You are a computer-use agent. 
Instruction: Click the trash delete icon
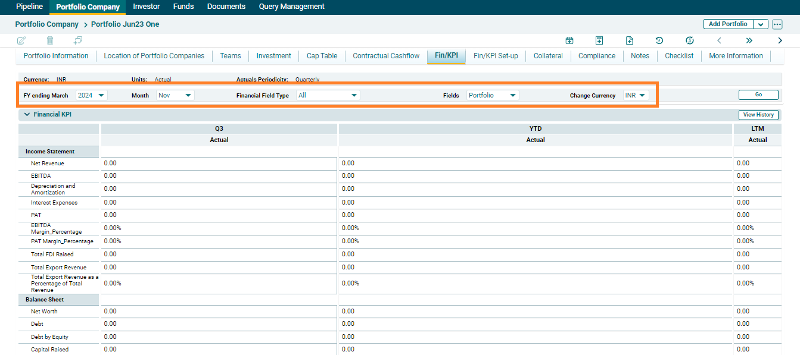click(x=50, y=40)
